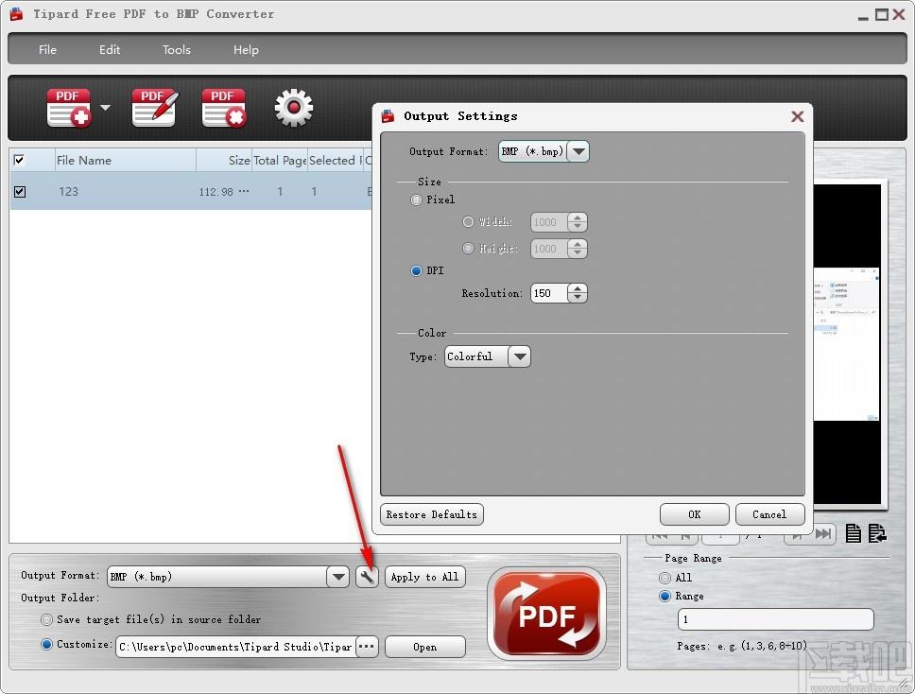Toggle the select-all checkbox in header
The image size is (915, 694).
[19, 160]
